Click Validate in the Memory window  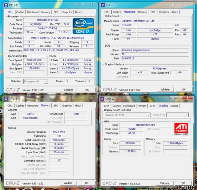coord(68,183)
